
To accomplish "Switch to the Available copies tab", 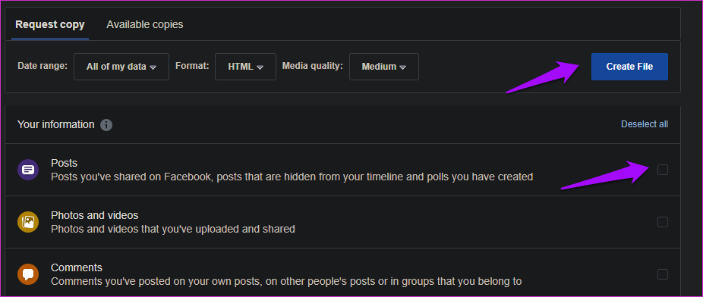I will click(x=145, y=24).
